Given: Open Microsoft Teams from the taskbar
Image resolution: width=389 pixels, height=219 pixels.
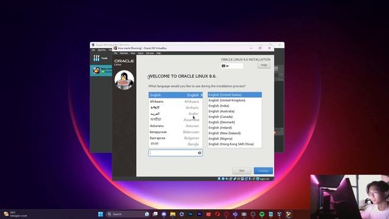Looking at the screenshot, I should [235, 214].
